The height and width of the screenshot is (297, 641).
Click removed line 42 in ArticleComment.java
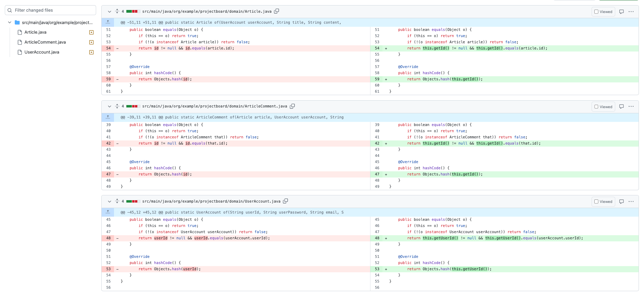(x=236, y=144)
